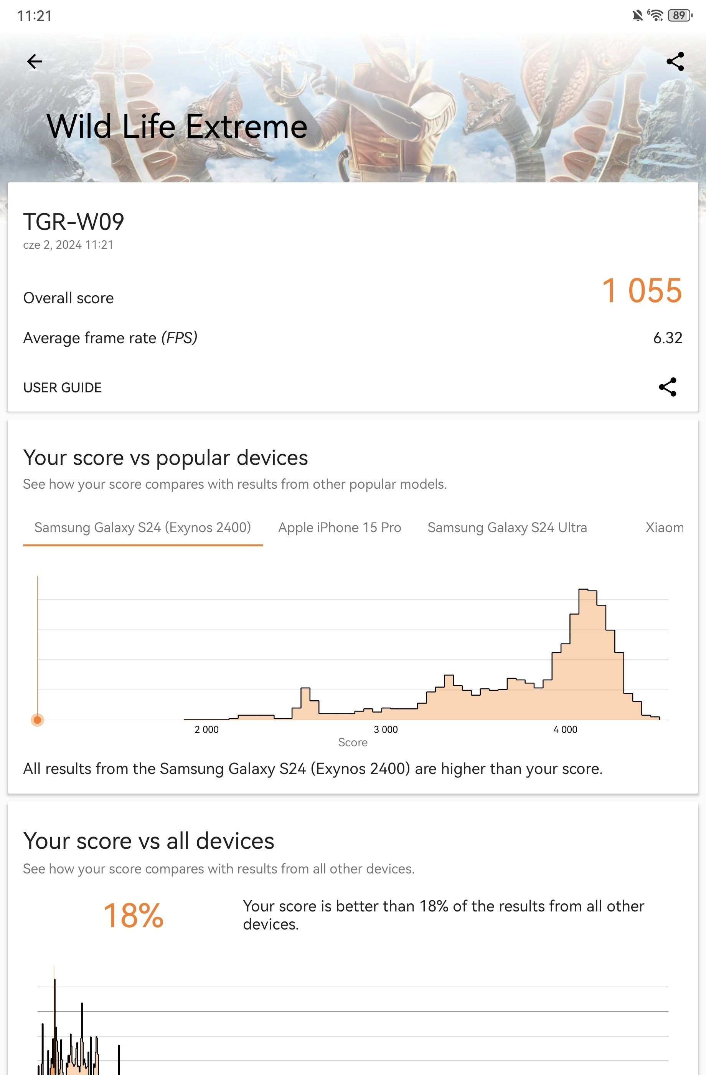Tap the TGR-W09 device name
The image size is (706, 1075).
pos(74,222)
